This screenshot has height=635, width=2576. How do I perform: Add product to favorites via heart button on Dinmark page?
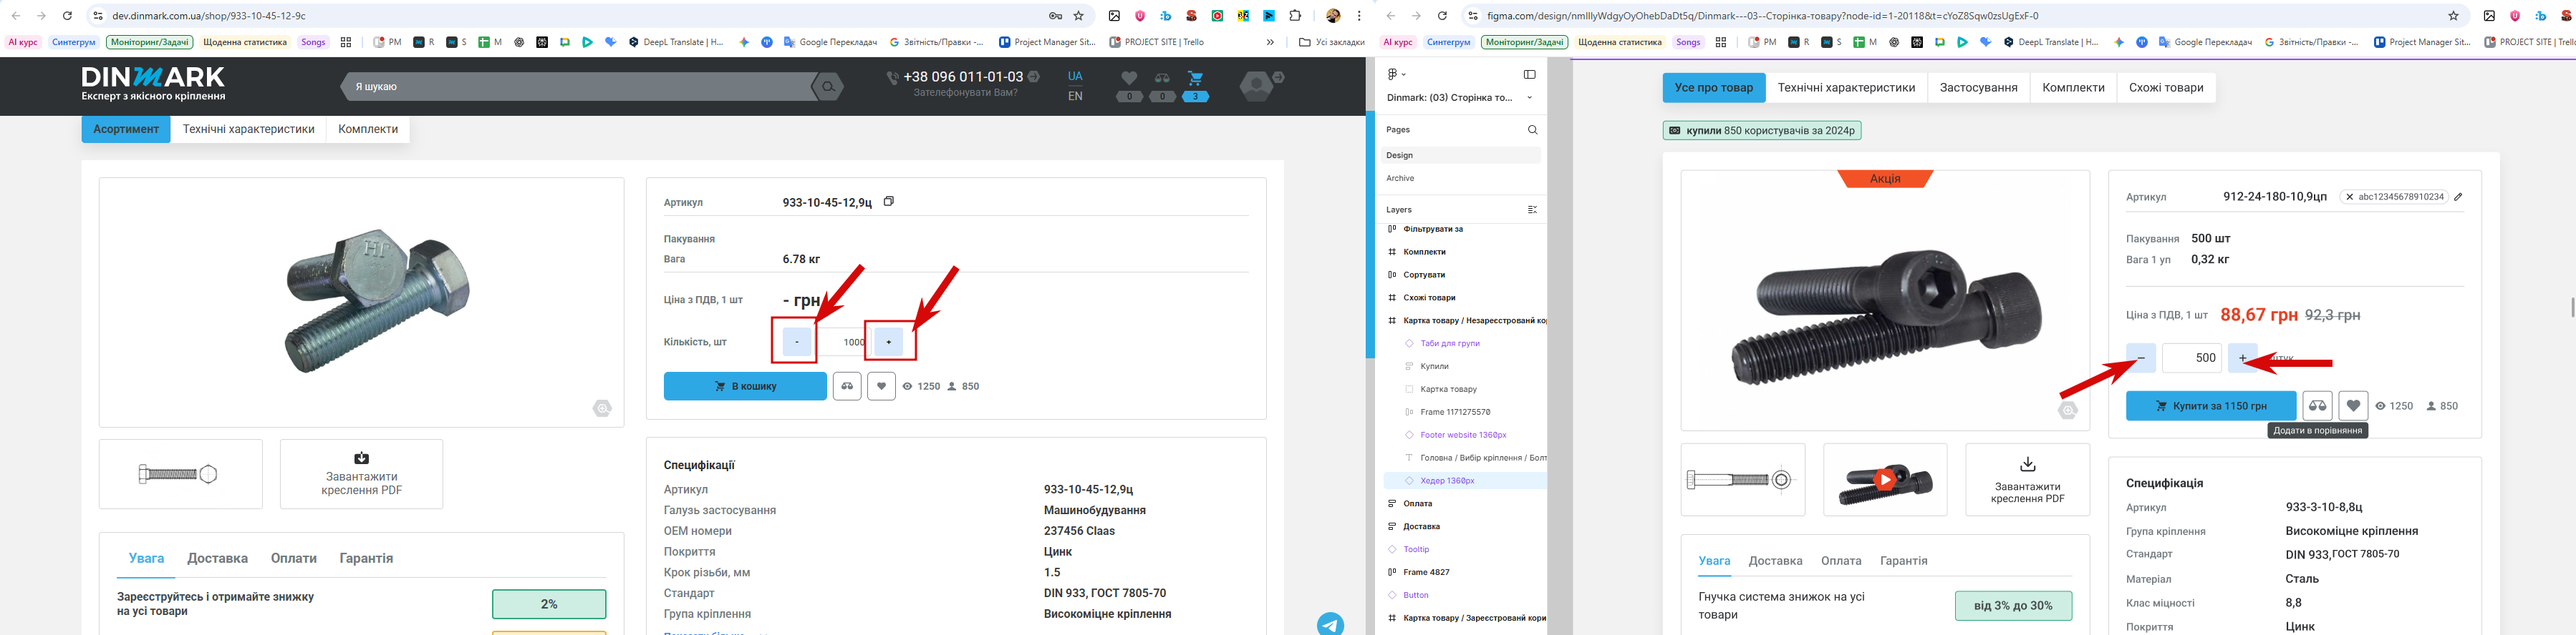point(881,386)
